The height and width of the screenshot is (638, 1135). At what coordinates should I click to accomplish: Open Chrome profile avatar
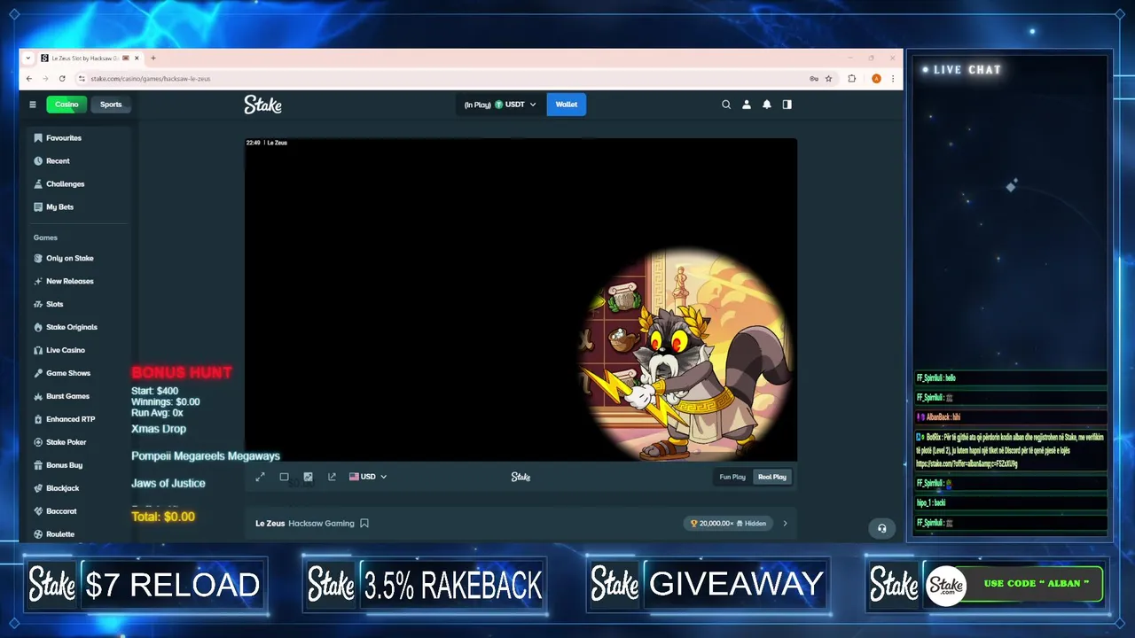click(x=876, y=79)
